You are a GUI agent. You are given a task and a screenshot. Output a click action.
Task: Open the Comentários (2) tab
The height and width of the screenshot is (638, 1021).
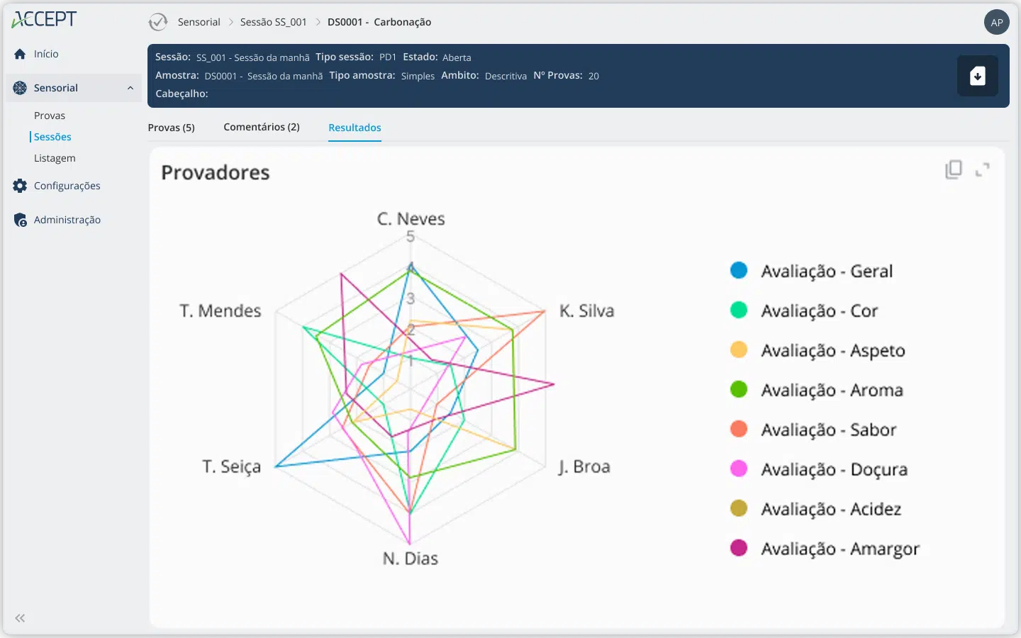pyautogui.click(x=261, y=127)
